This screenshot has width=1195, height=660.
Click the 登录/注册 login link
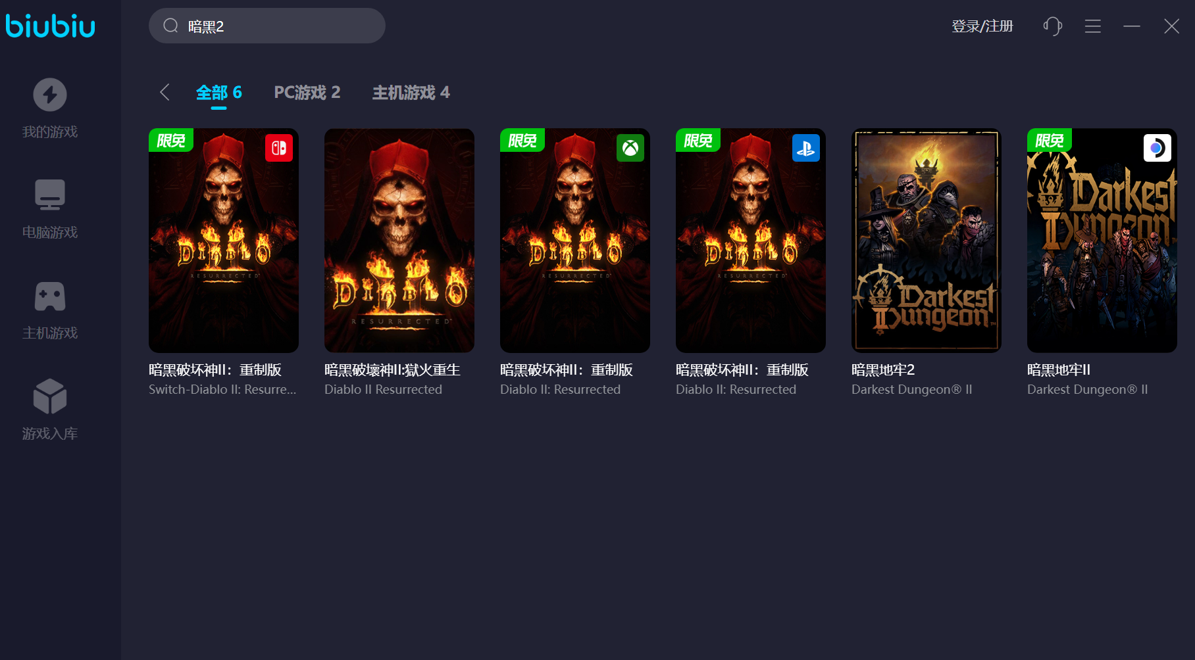point(982,26)
